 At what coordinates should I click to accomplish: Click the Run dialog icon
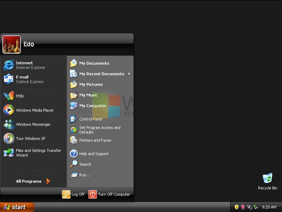coord(74,175)
